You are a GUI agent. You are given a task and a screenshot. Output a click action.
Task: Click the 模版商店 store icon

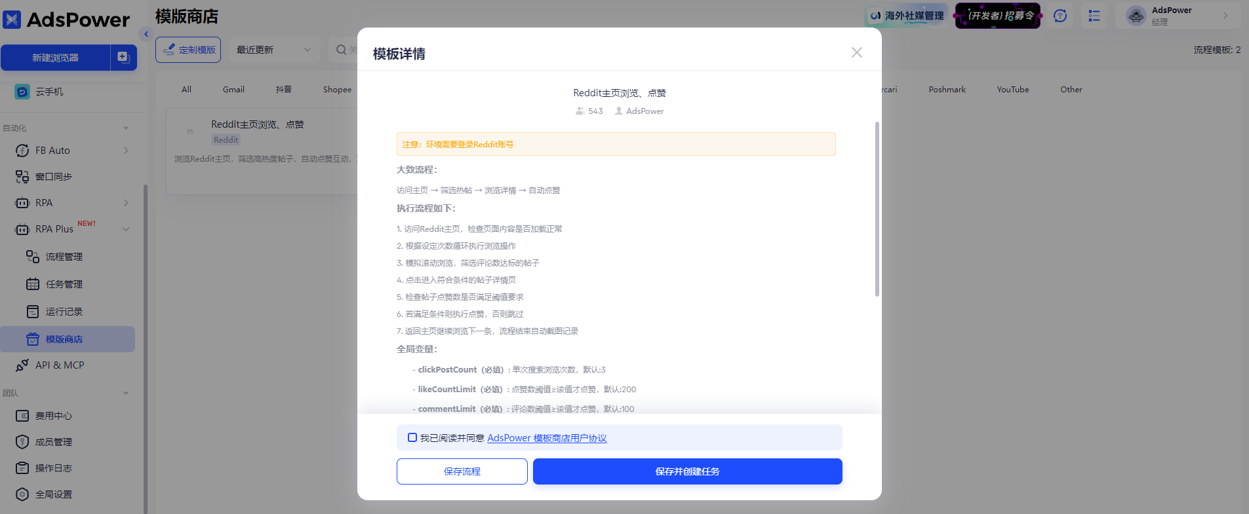pyautogui.click(x=33, y=339)
